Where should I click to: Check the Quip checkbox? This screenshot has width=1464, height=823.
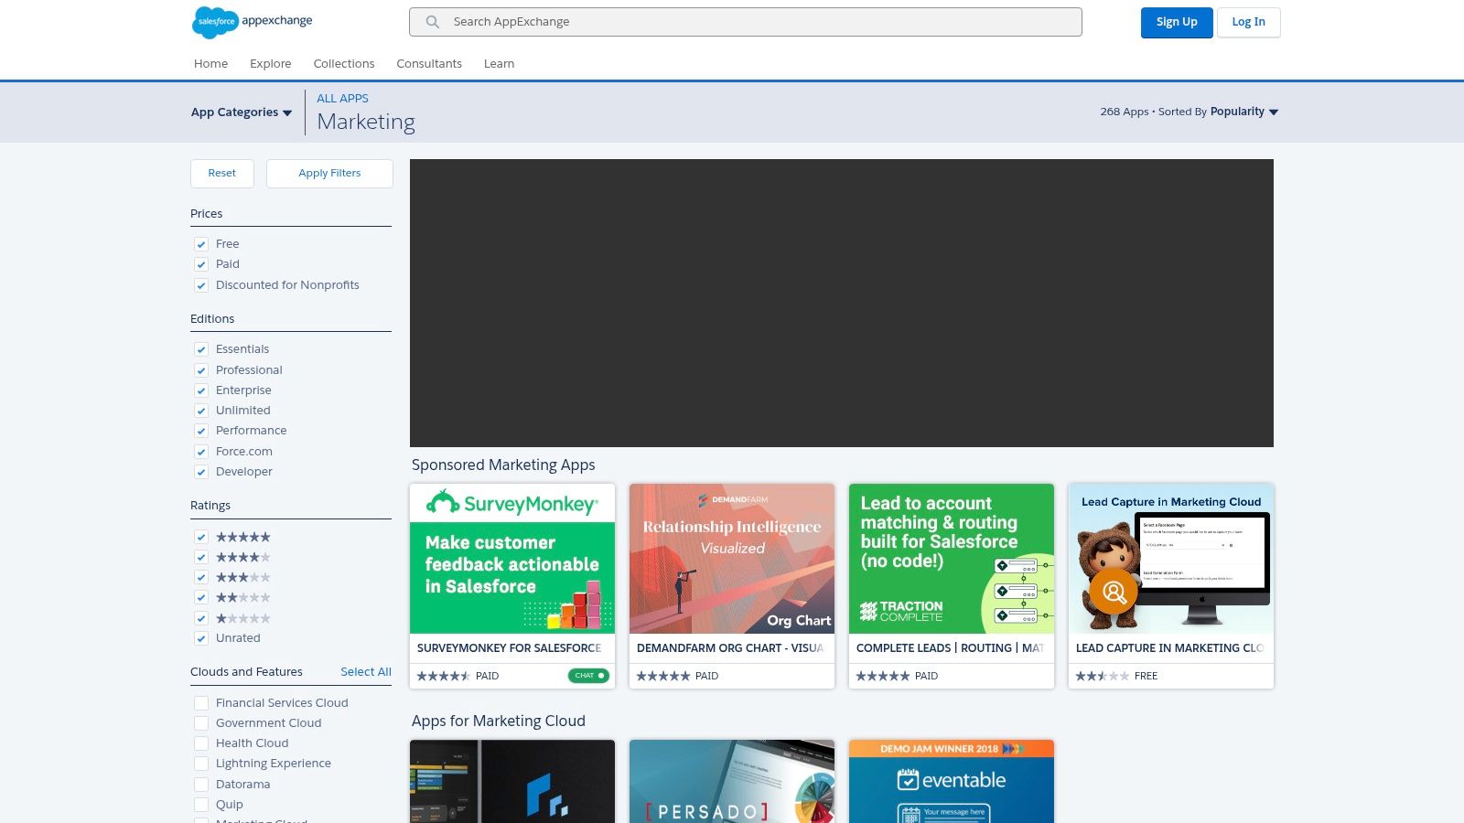click(201, 805)
